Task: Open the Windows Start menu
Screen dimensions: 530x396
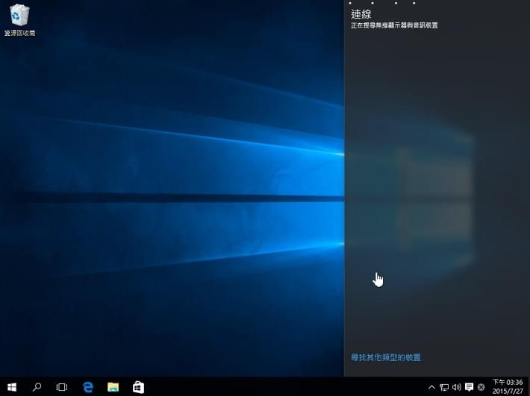Action: coord(12,387)
